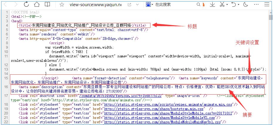Open the reading mode book icon
Viewport: 273px width, 125px height.
[47, 4]
